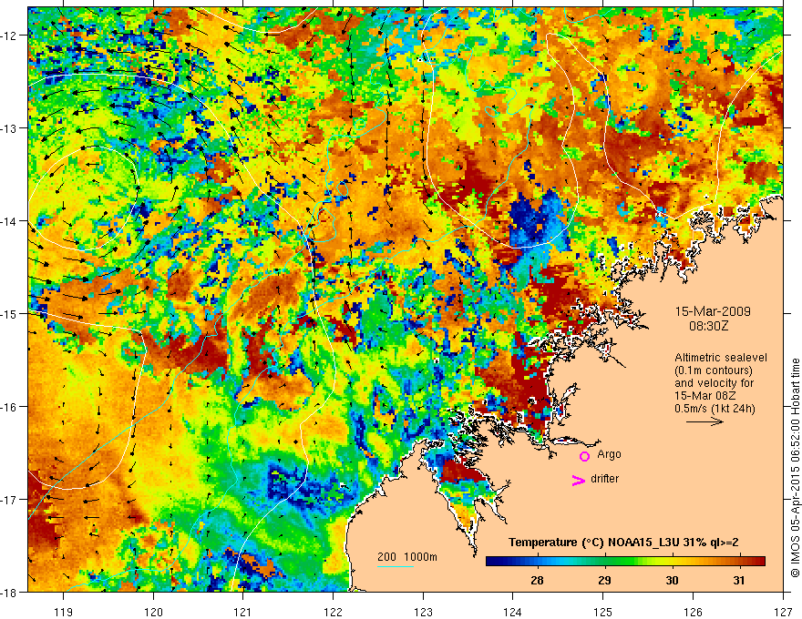Click latitude axis label -12
802x619 pixels.
pyautogui.click(x=9, y=36)
